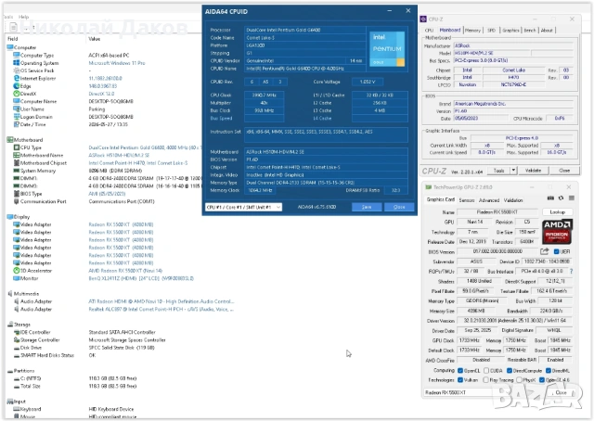594x421 pixels.
Task: Open the Sensors tab in GPU-Z
Action: tap(467, 200)
